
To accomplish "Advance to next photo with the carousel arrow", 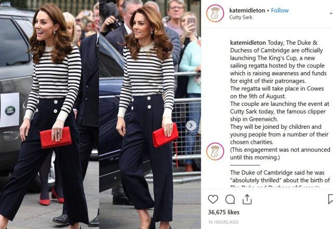I will point(191,126).
